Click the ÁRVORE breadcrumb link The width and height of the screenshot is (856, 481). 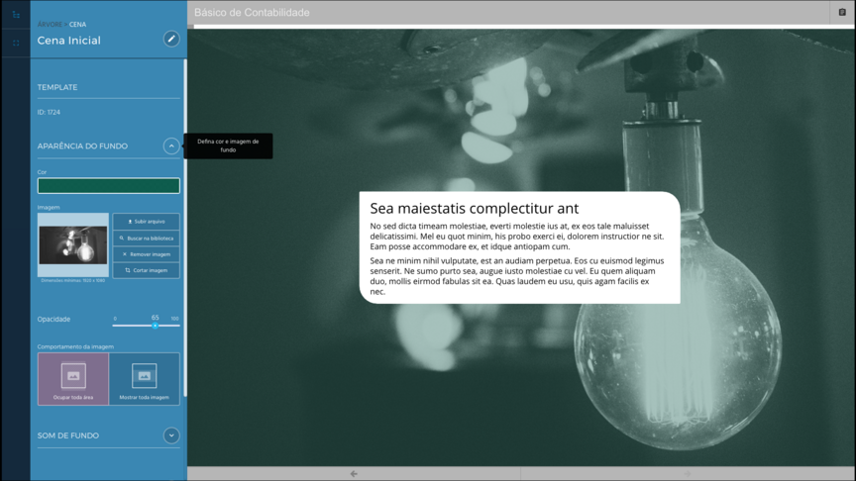click(50, 25)
